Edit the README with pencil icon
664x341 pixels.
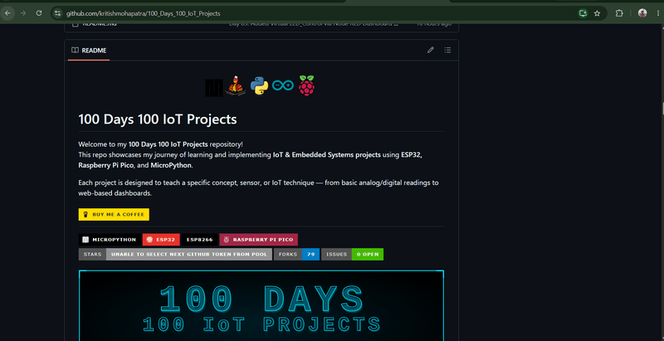(x=431, y=50)
